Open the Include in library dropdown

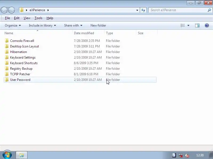tap(42, 25)
